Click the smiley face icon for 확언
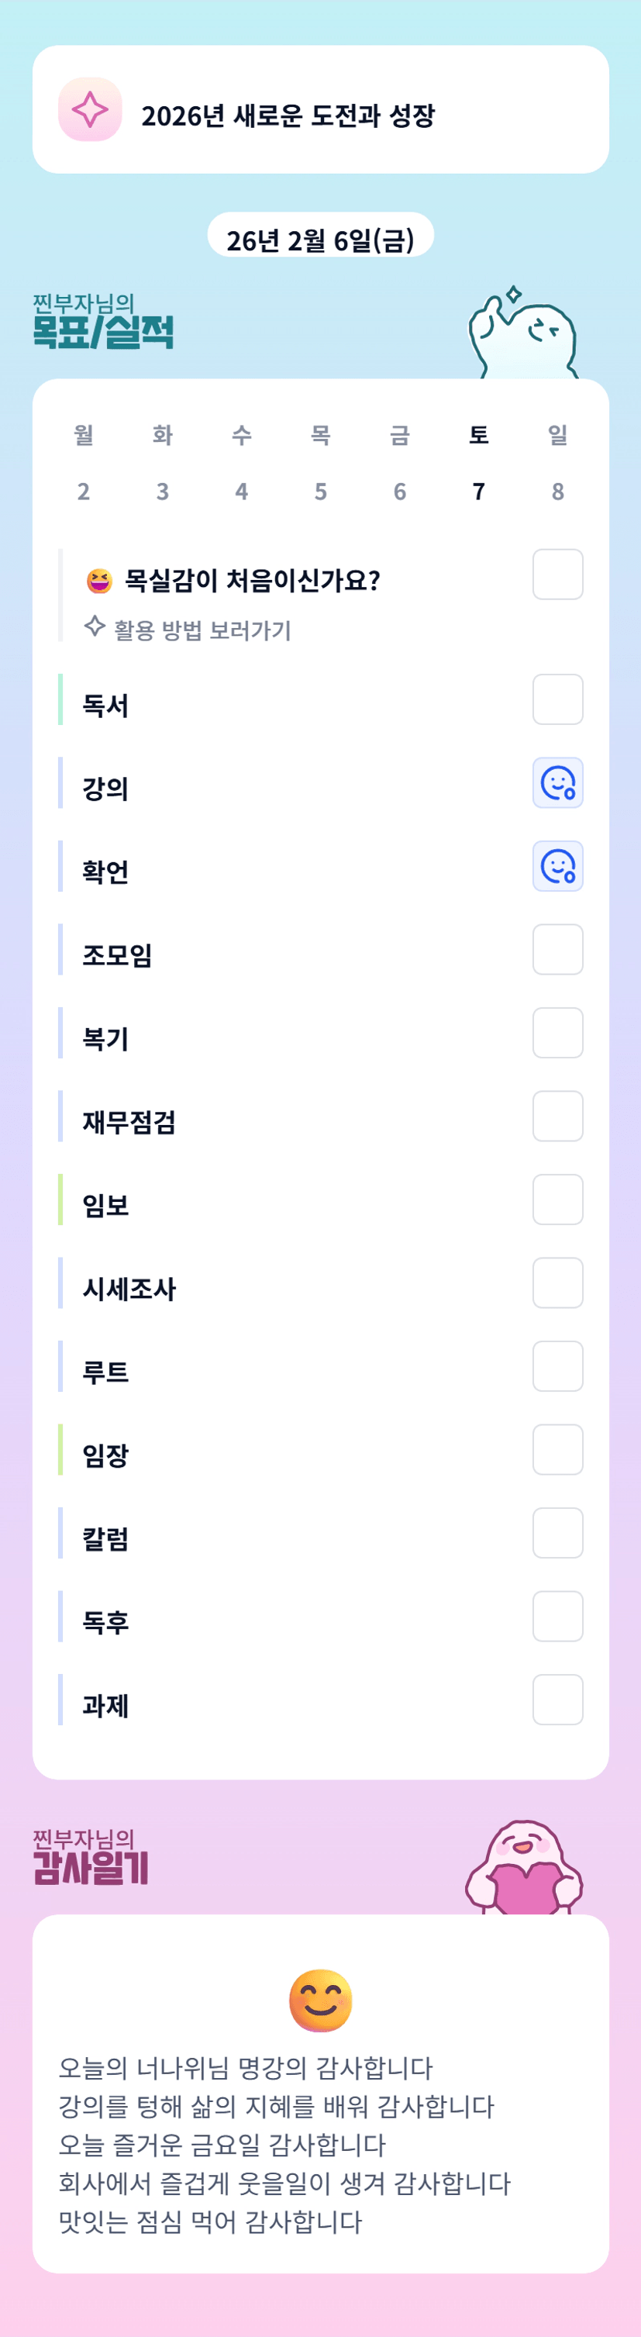The height and width of the screenshot is (2337, 641). click(557, 866)
